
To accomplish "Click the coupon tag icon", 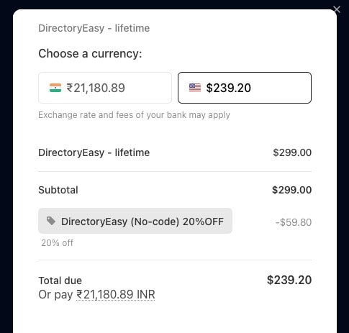I will click(x=51, y=221).
